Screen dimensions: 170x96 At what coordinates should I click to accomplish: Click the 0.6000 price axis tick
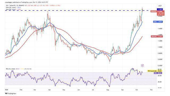click(x=160, y=59)
